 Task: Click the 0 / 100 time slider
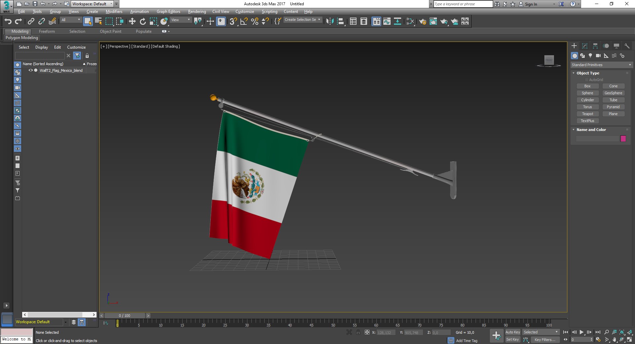125,316
